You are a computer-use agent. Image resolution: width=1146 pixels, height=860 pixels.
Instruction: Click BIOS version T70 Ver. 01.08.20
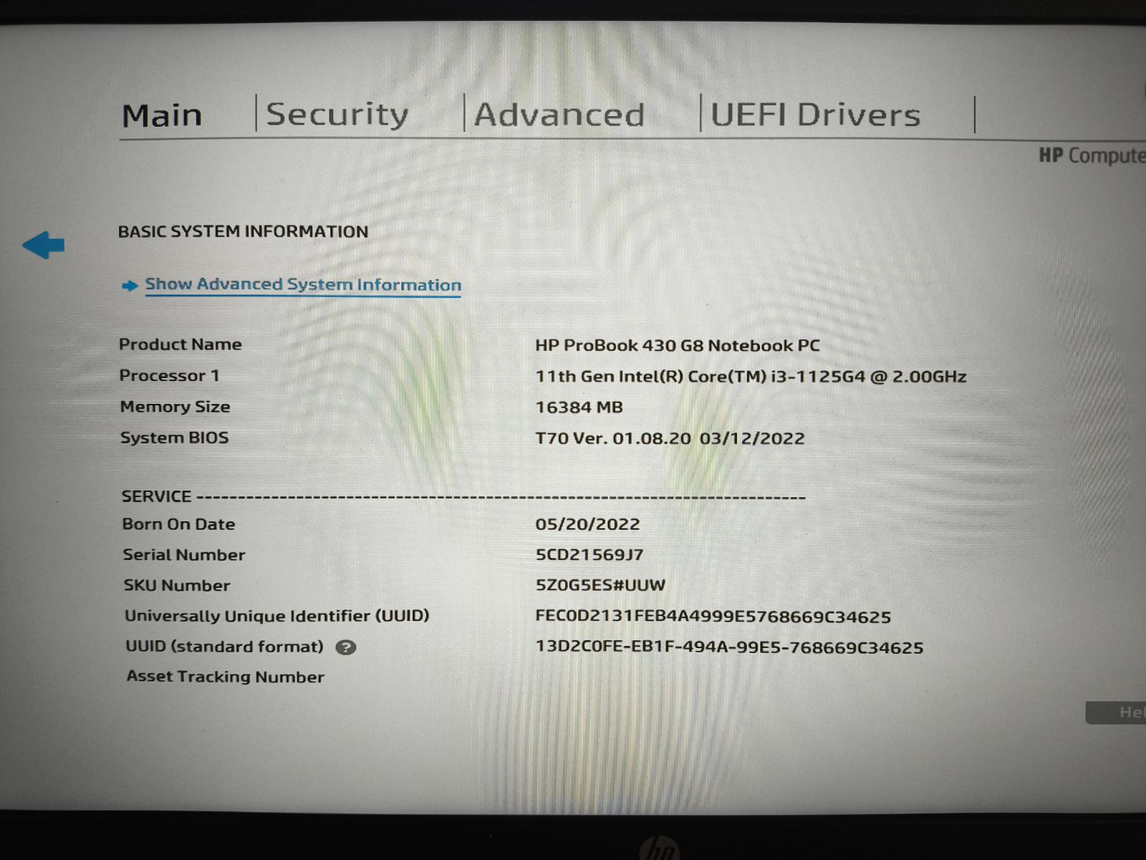point(670,438)
